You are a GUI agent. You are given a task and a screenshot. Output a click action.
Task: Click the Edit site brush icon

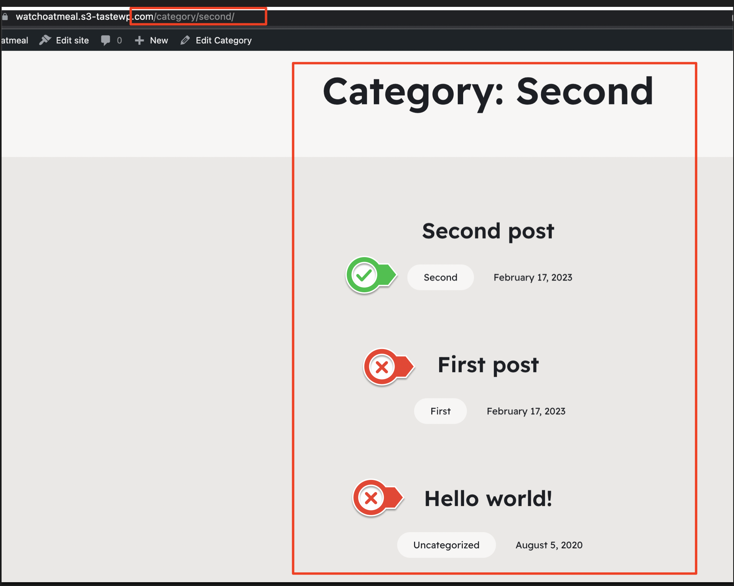(x=45, y=40)
